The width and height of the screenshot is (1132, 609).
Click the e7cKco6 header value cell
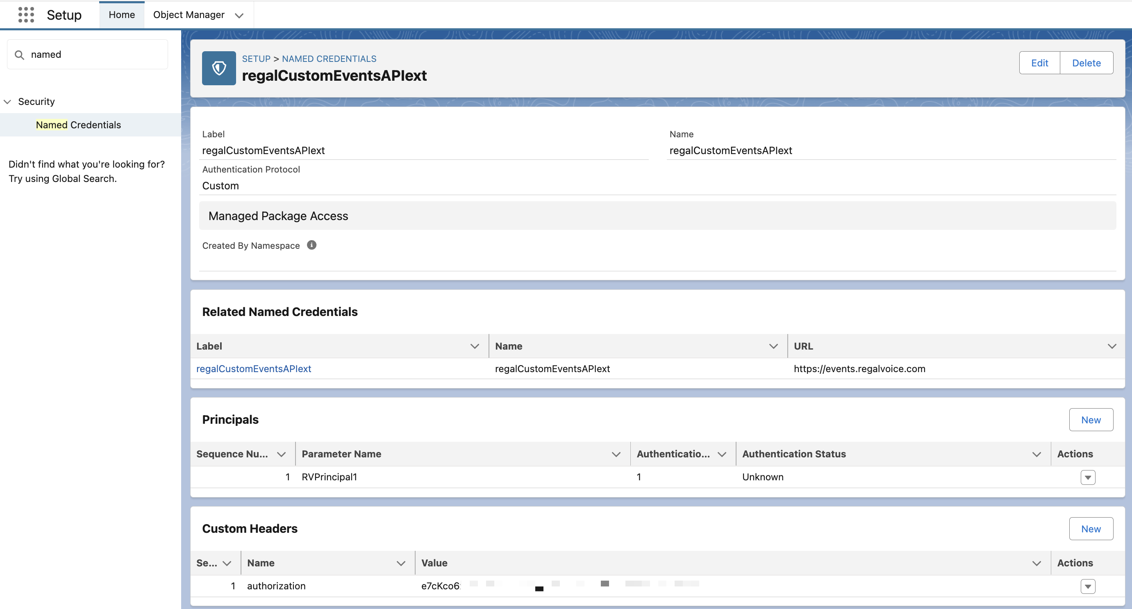point(440,586)
